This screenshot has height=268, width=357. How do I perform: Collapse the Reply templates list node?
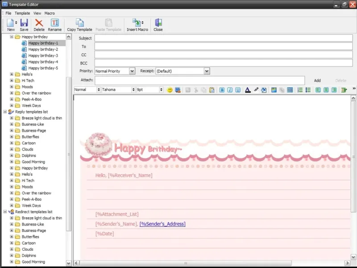[x=5, y=112]
